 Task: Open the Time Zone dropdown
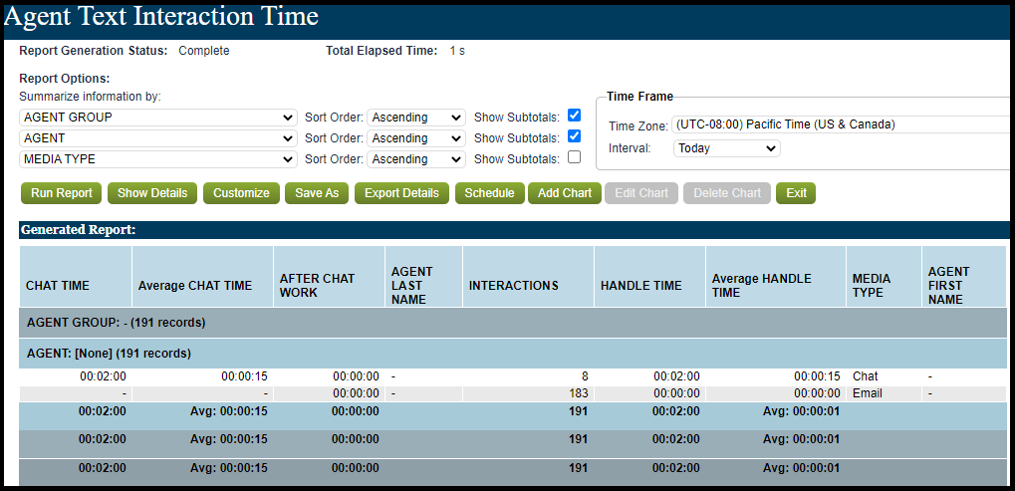[x=842, y=124]
